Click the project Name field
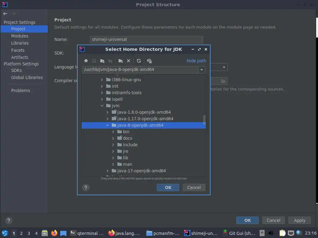Image resolution: width=318 pixels, height=238 pixels. 147,39
